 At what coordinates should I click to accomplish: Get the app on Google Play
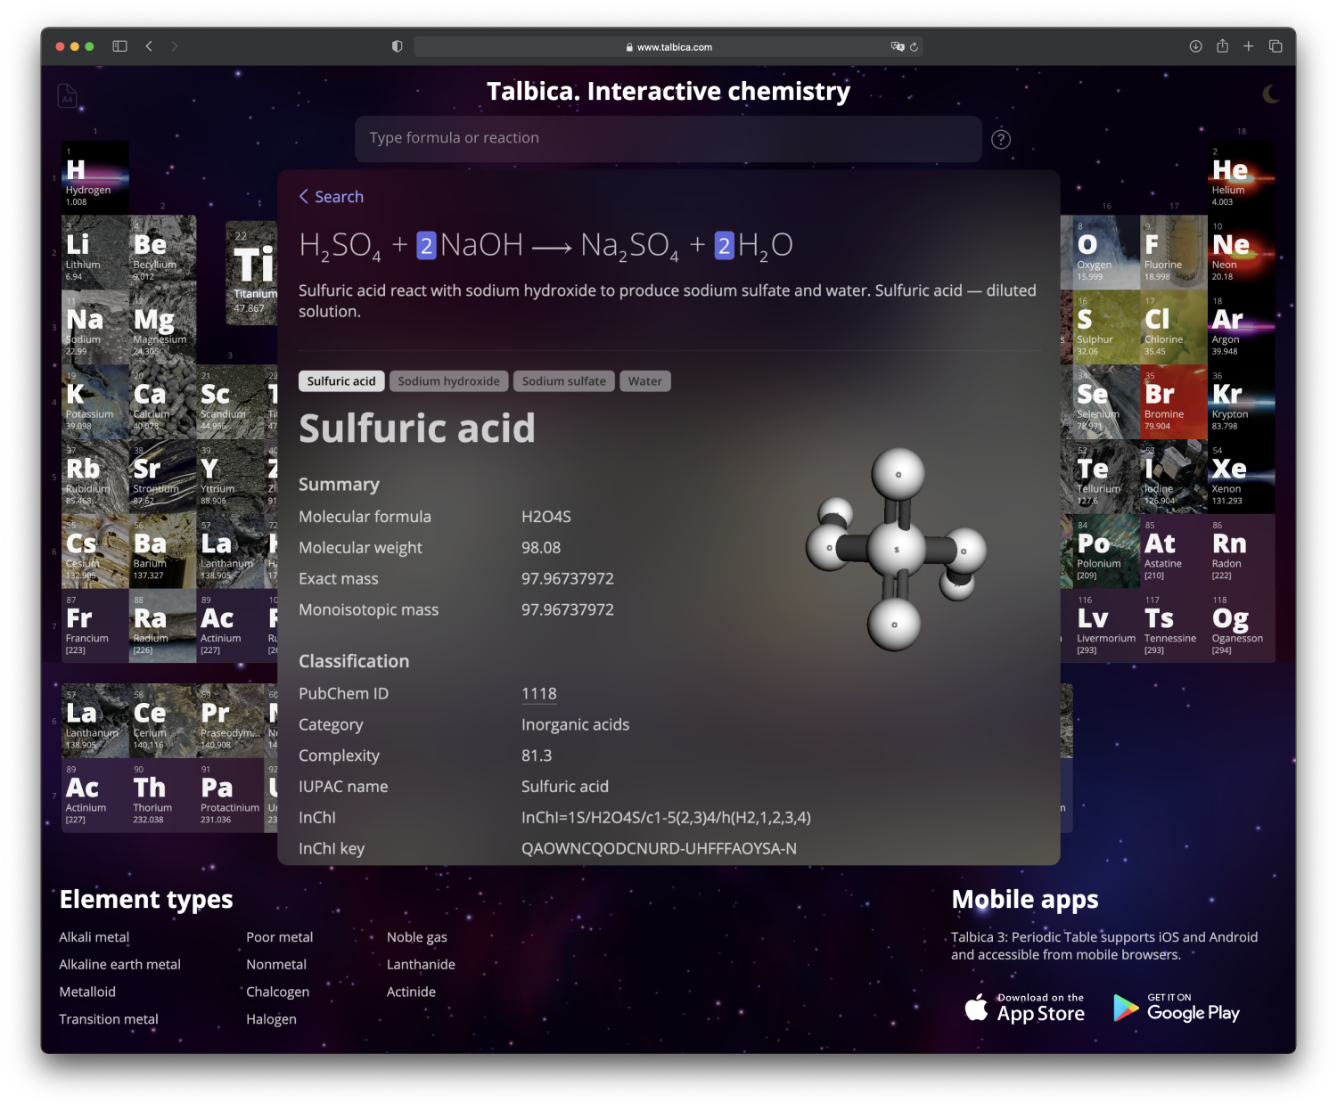(1177, 1008)
